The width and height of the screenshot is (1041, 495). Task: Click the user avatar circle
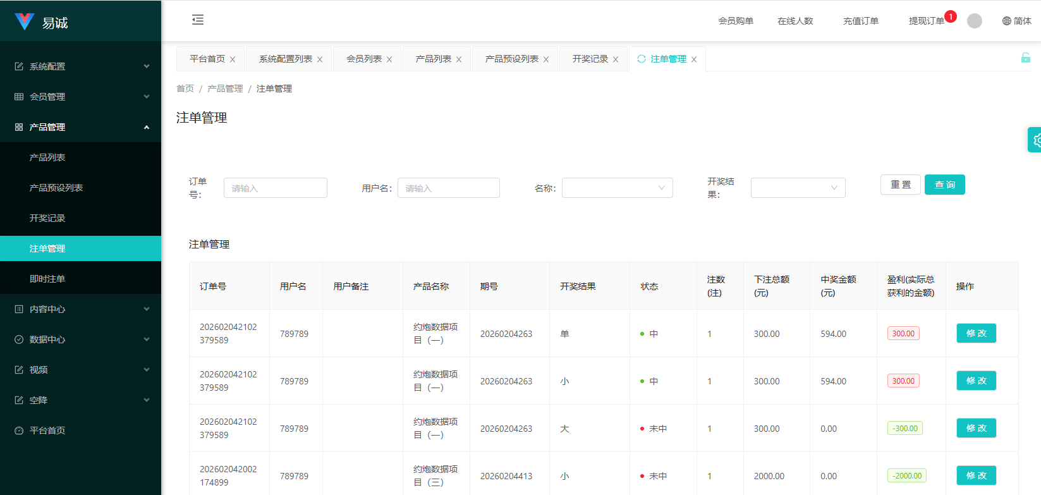974,21
